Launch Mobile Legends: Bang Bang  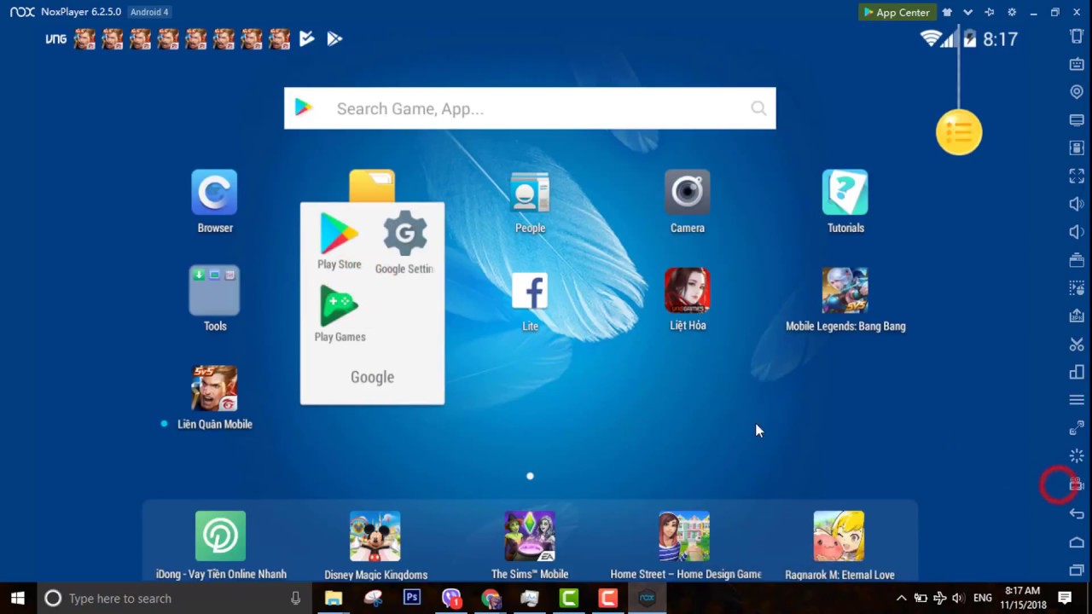tap(845, 290)
